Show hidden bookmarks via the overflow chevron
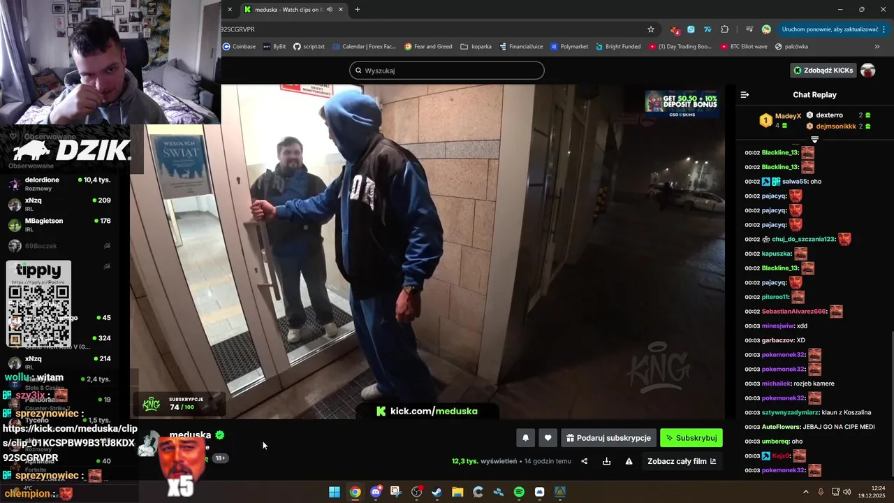Viewport: 894px width, 503px height. pyautogui.click(x=877, y=47)
